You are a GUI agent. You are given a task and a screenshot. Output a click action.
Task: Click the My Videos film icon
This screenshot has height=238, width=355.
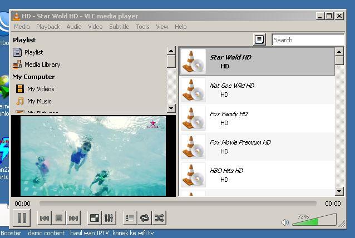click(20, 88)
